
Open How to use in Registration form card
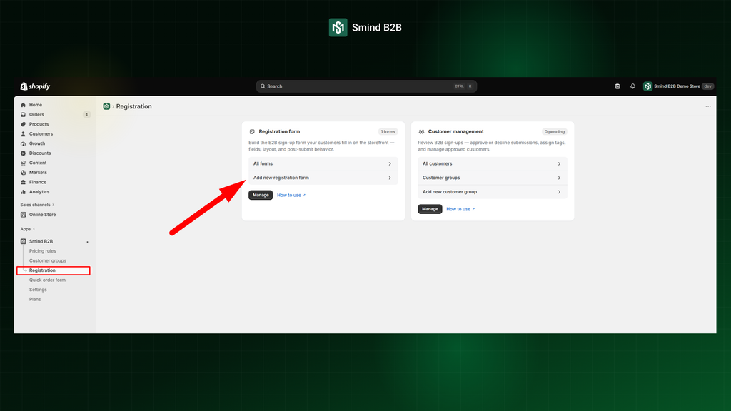click(291, 196)
